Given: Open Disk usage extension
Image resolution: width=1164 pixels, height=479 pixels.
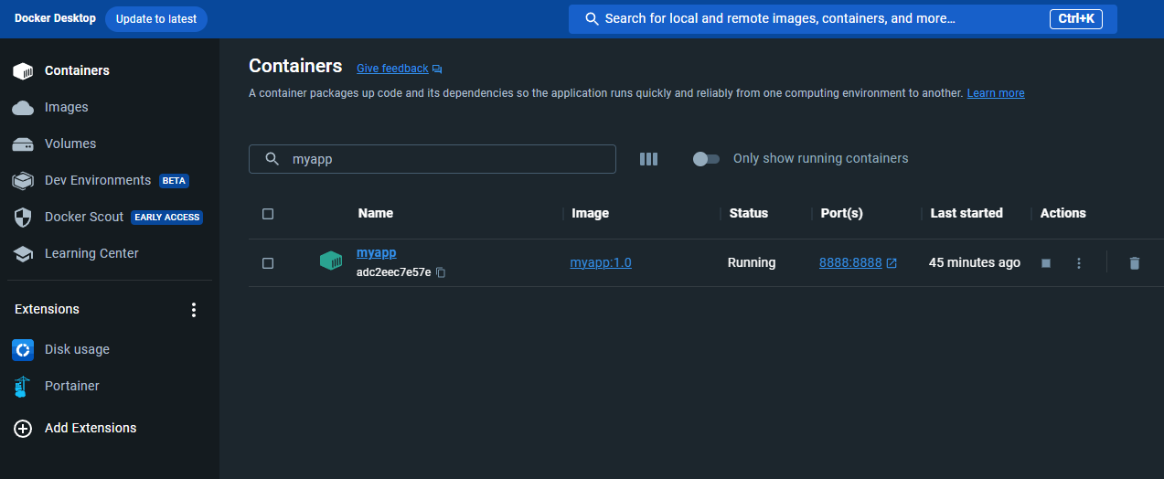Looking at the screenshot, I should pyautogui.click(x=77, y=349).
